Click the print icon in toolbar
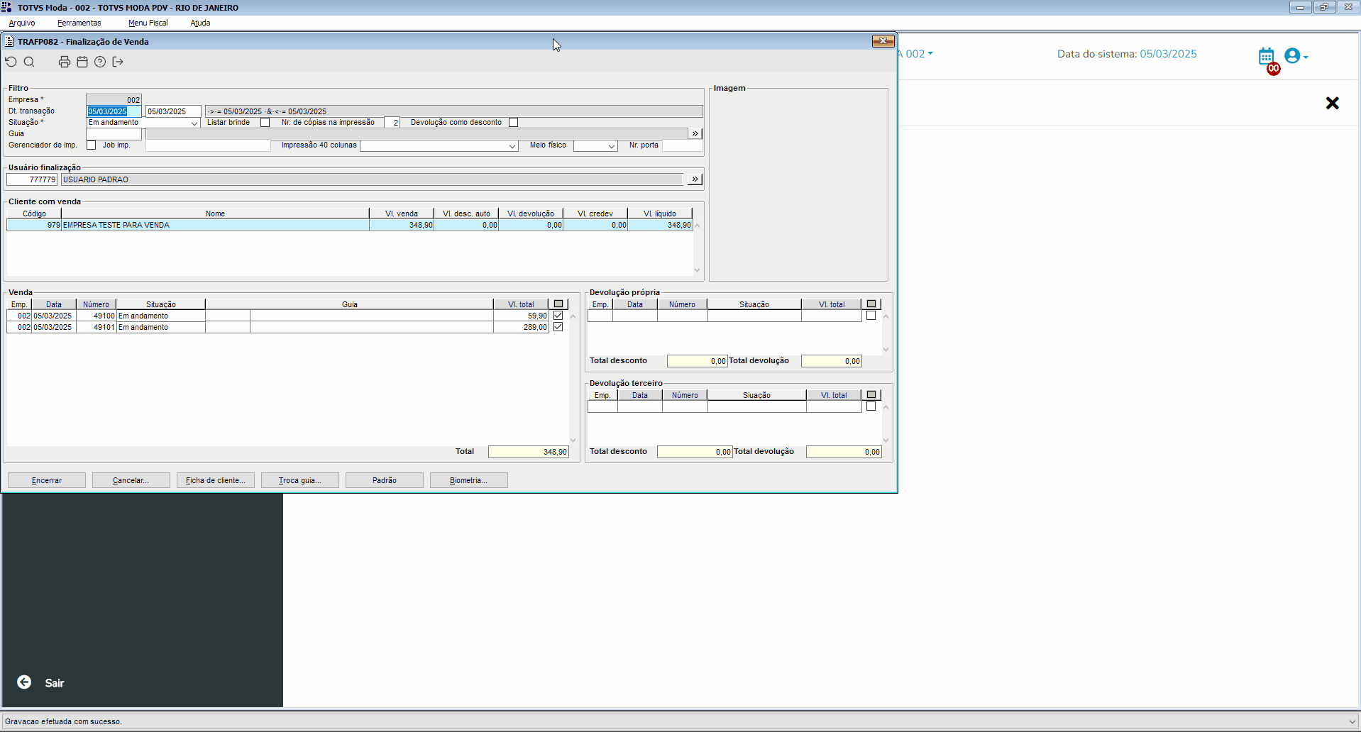 coord(65,62)
